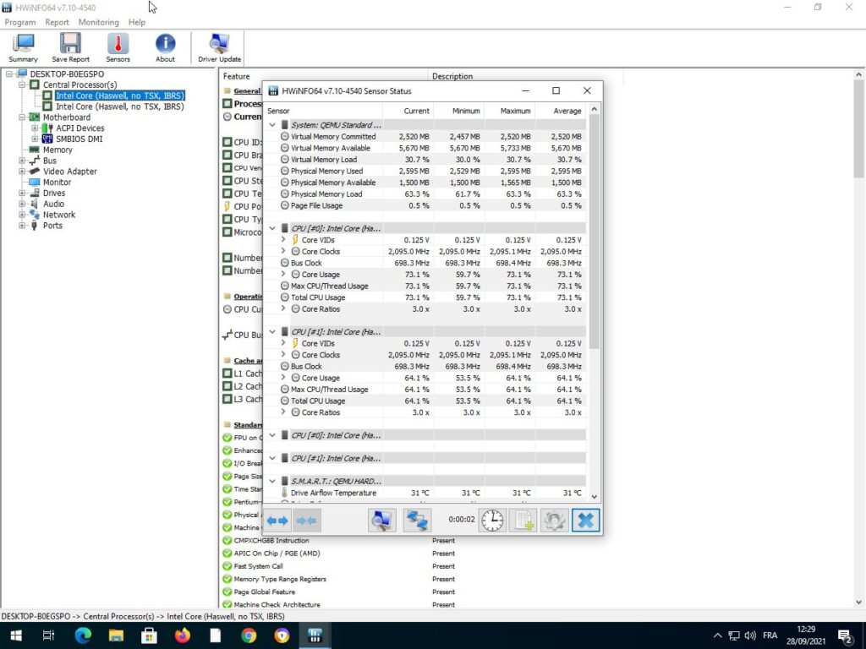Expand the Network tree node
Image resolution: width=866 pixels, height=649 pixels.
pyautogui.click(x=22, y=215)
